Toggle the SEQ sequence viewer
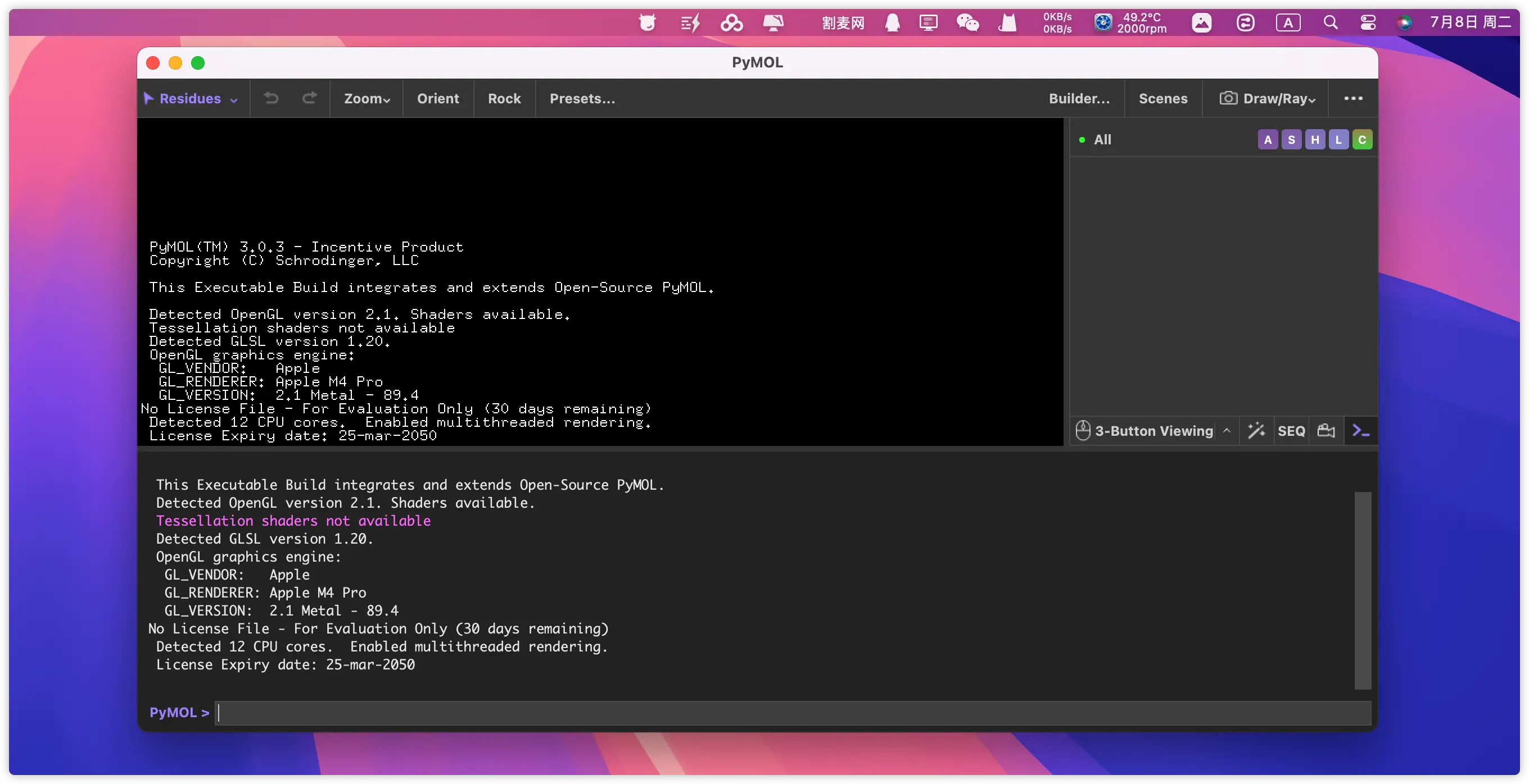The height and width of the screenshot is (784, 1529). pos(1291,431)
